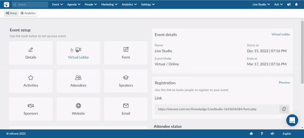Image resolution: width=304 pixels, height=138 pixels.
Task: Copy the registration link with the copy icon
Action: pyautogui.click(x=284, y=109)
